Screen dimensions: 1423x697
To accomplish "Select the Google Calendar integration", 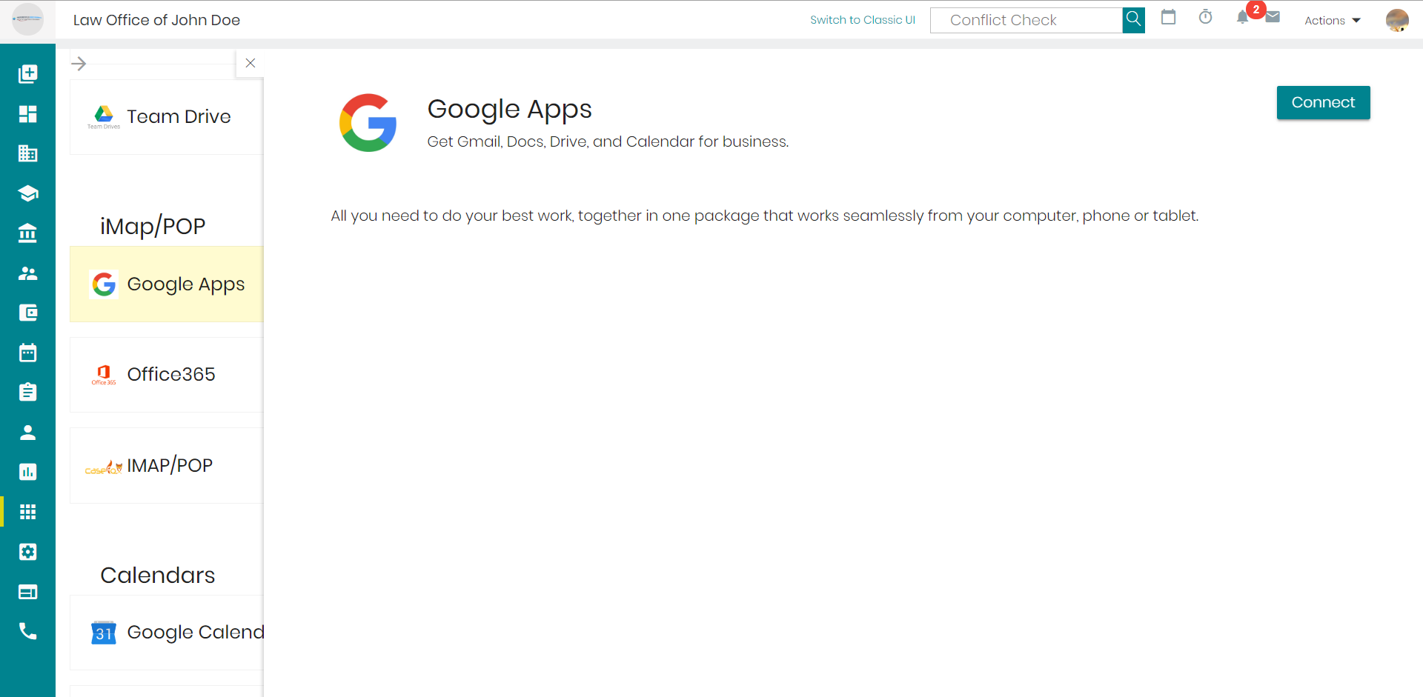I will pos(167,633).
